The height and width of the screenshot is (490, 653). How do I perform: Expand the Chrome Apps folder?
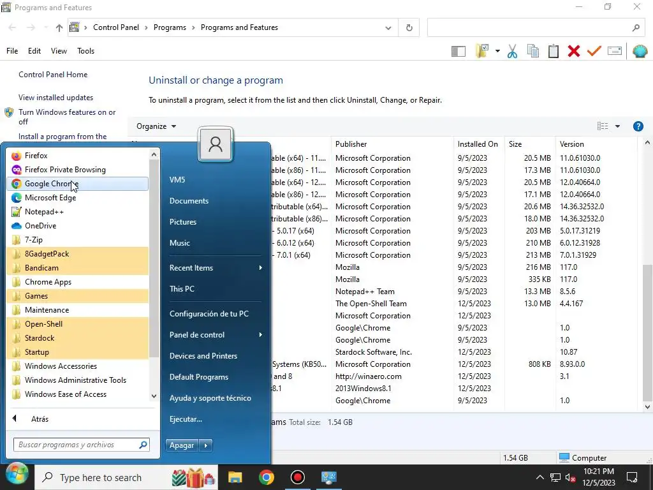click(x=77, y=282)
